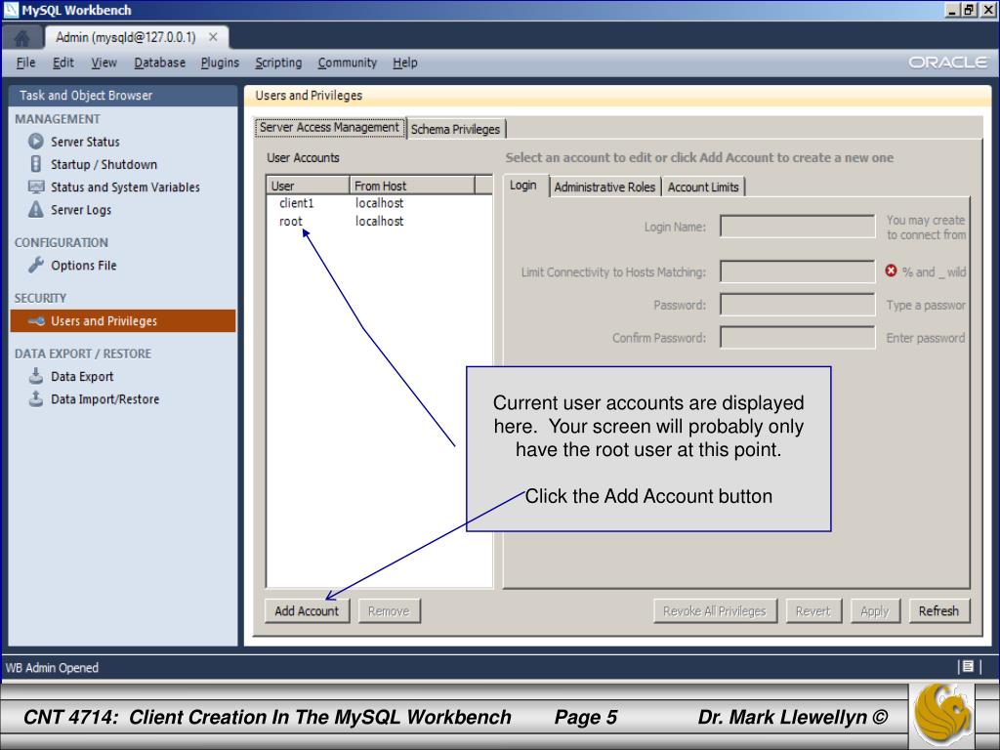Open the Plugins menu
This screenshot has height=750, width=1000.
coord(220,62)
